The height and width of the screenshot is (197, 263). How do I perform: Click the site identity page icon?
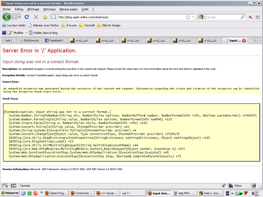[x=54, y=17]
